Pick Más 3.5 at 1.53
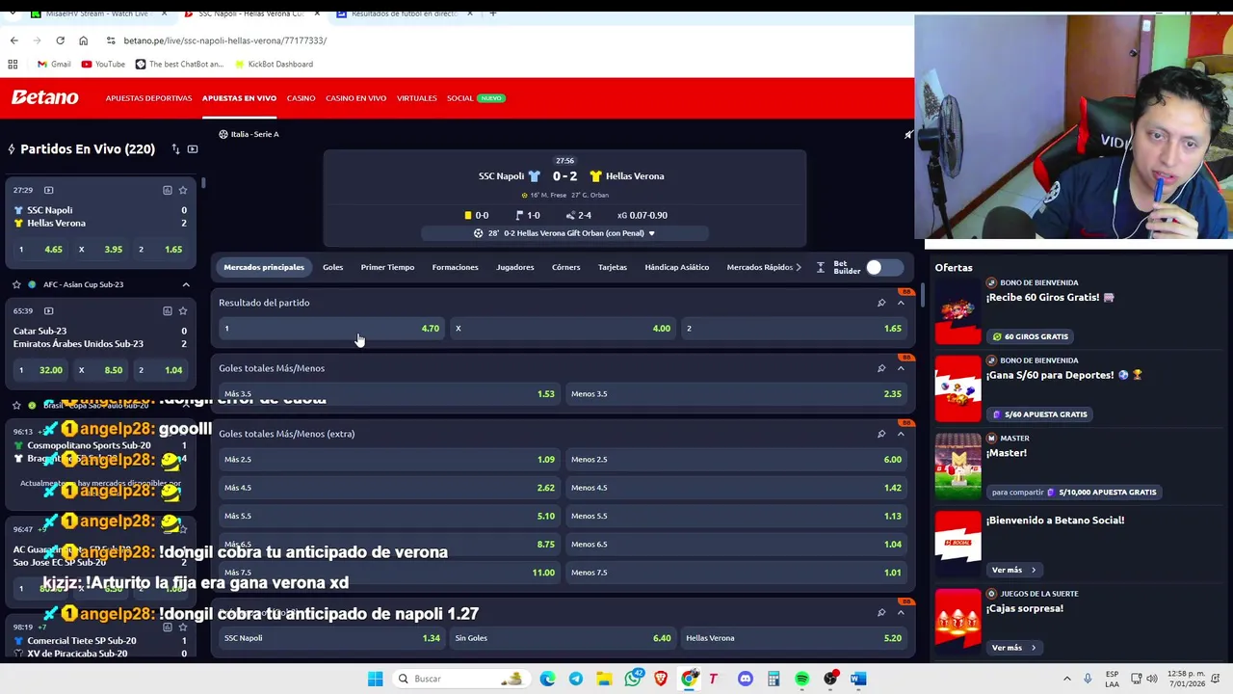1233x694 pixels. pyautogui.click(x=389, y=393)
